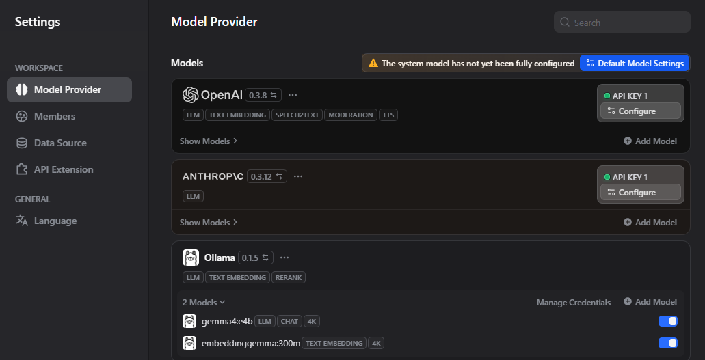
Task: Click the OpenAI MODERATION tag
Action: [350, 115]
